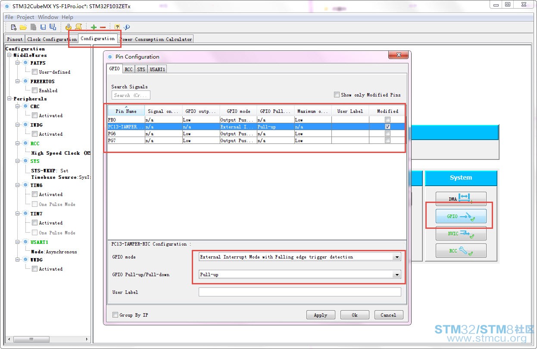Select the RCC tab in Pin Configuration
This screenshot has width=537, height=349.
click(128, 69)
